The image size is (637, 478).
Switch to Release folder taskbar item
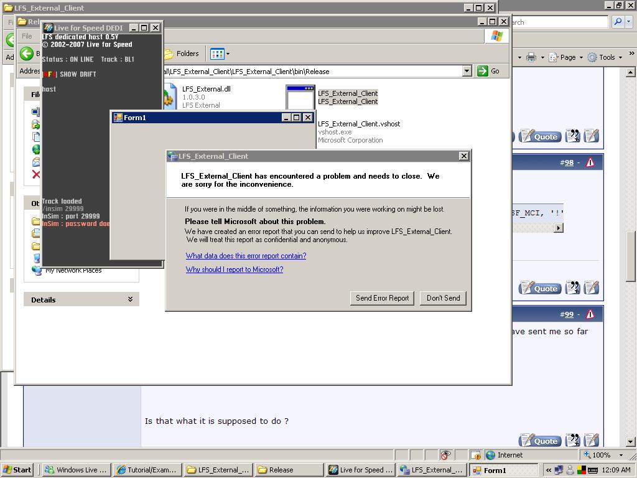click(289, 470)
